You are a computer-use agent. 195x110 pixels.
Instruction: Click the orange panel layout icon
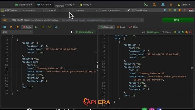pyautogui.click(x=180, y=10)
